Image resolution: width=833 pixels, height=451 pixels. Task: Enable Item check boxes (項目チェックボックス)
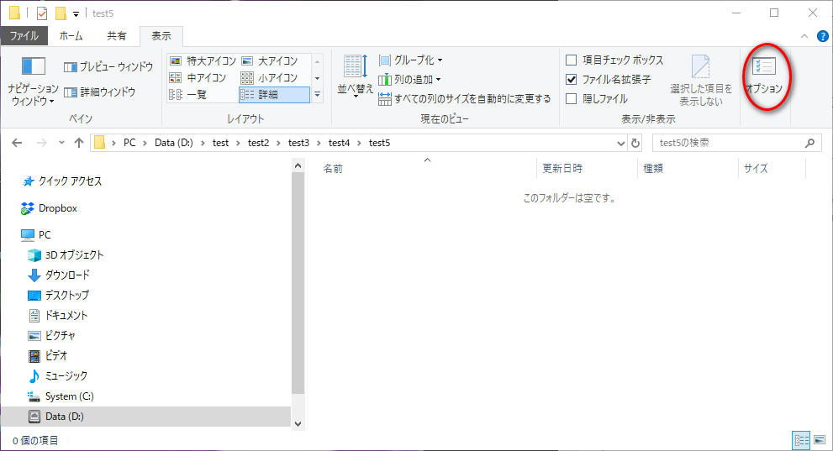tap(572, 60)
